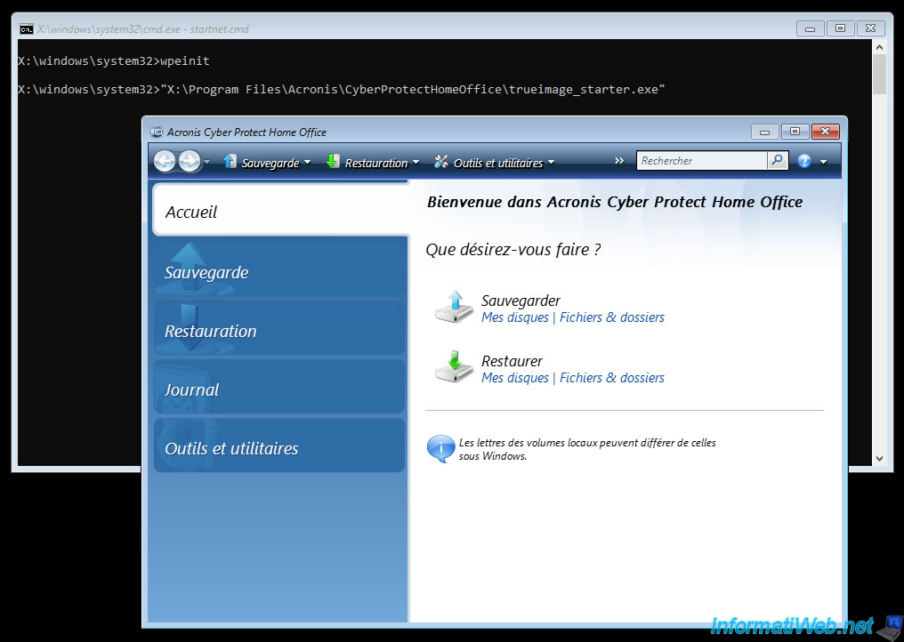Image resolution: width=904 pixels, height=642 pixels.
Task: Open navigation history dropdown arrow
Action: pyautogui.click(x=207, y=162)
